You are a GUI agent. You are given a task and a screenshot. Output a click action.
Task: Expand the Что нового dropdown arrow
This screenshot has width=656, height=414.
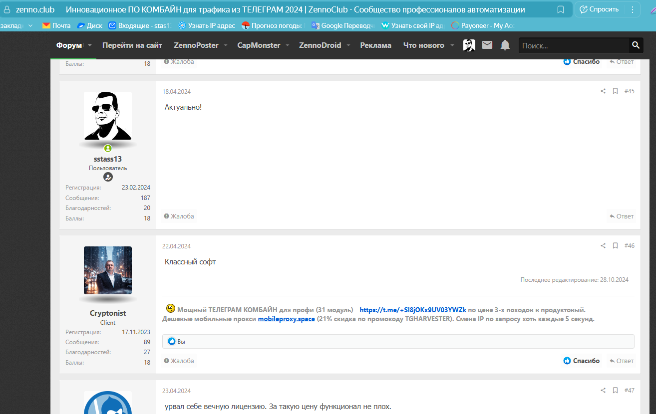coord(452,45)
